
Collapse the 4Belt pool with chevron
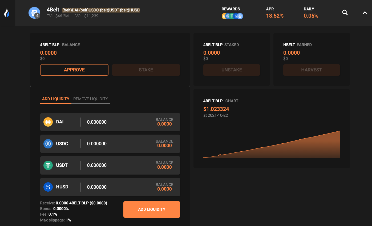365,13
